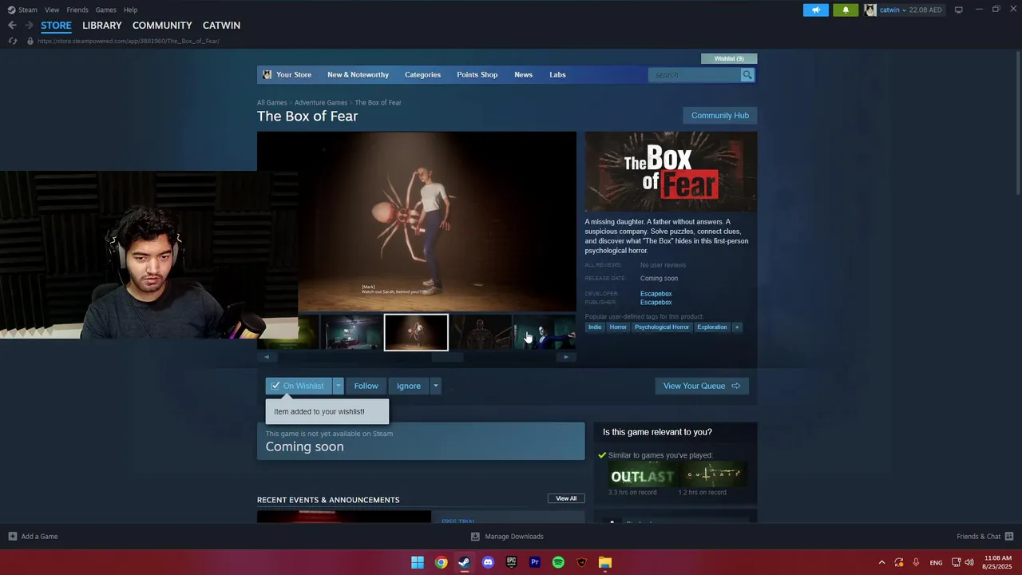Ignore this game
The image size is (1022, 575).
[408, 386]
